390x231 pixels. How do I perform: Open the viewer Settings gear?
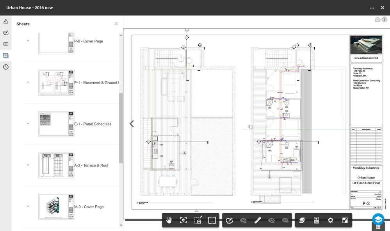click(x=330, y=220)
